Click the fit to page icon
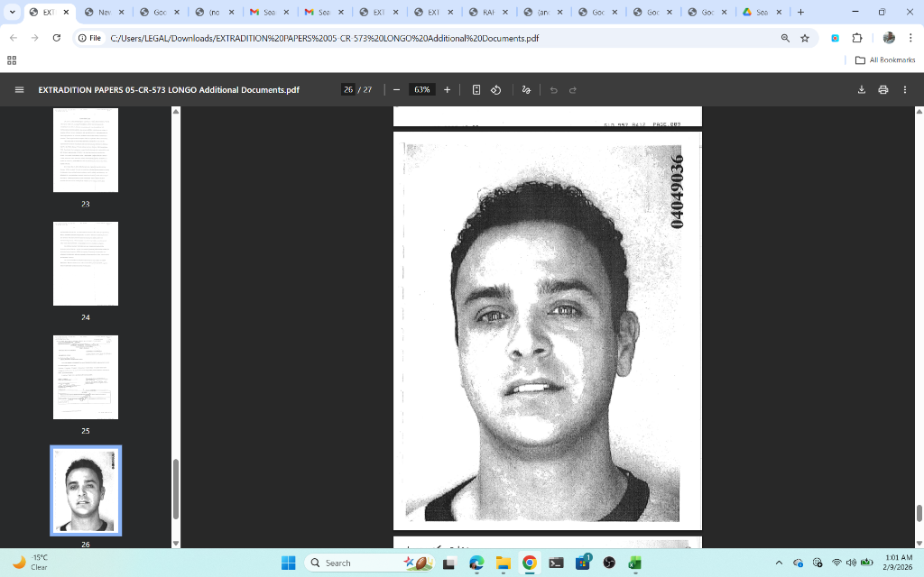This screenshot has height=577, width=924. coord(476,90)
